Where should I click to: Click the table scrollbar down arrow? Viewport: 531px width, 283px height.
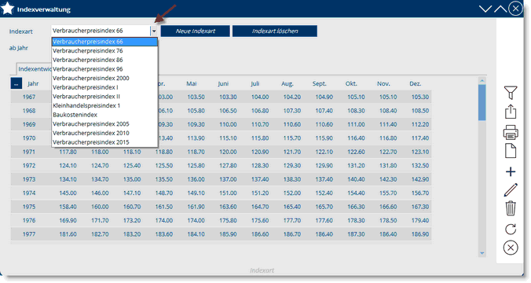pos(482,253)
